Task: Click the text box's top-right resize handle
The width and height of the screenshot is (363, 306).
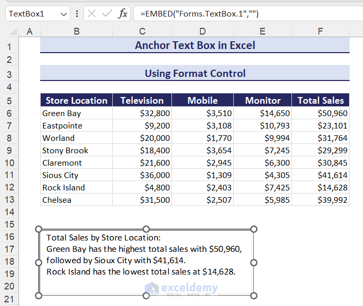Action: click(254, 229)
